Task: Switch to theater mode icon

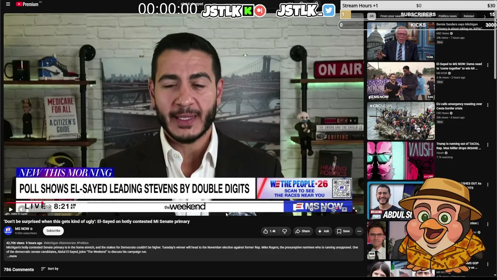Action: [x=344, y=210]
